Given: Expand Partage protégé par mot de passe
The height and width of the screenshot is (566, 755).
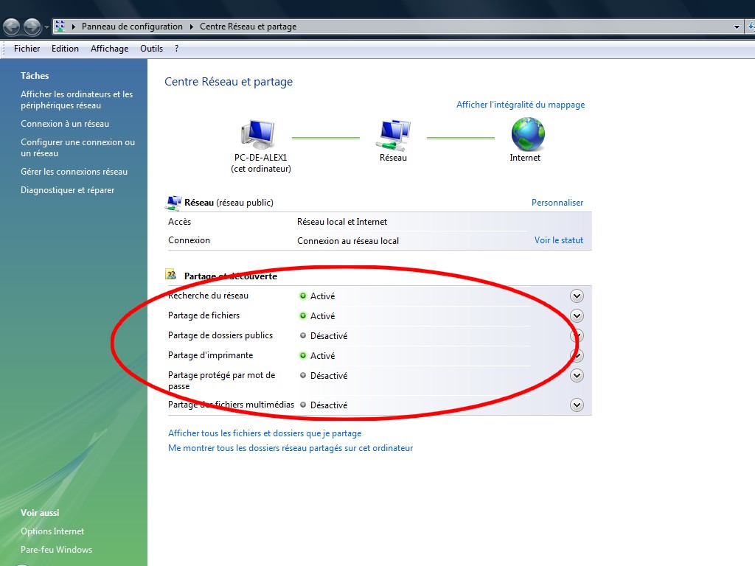Looking at the screenshot, I should pyautogui.click(x=577, y=375).
